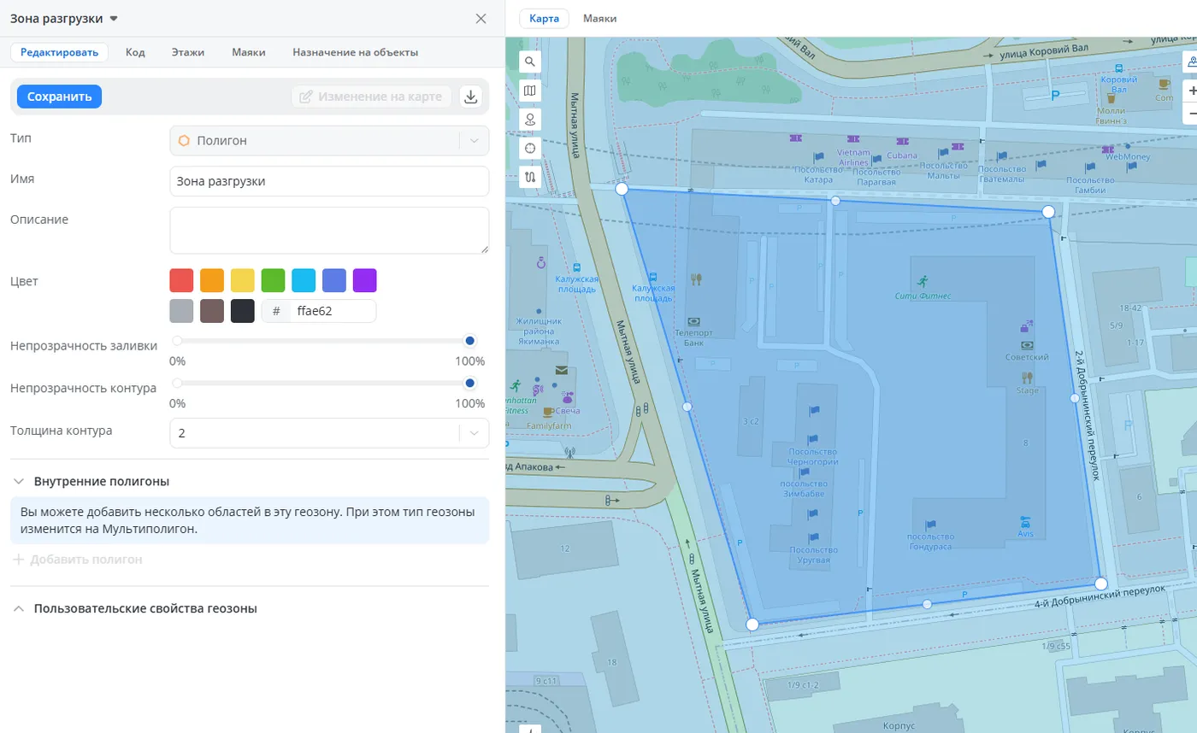Click the Сохранить button
Viewport: 1197px width, 733px height.
click(59, 97)
